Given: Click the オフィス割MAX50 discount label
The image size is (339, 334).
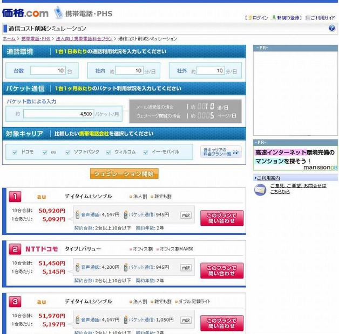Looking at the screenshot, I should 176,249.
